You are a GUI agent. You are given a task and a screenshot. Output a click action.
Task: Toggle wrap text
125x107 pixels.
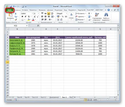tap(52, 13)
